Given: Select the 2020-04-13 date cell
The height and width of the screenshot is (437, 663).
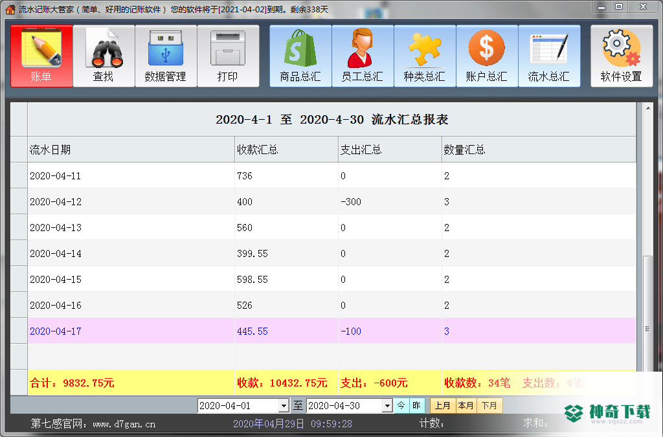Looking at the screenshot, I should click(131, 227).
